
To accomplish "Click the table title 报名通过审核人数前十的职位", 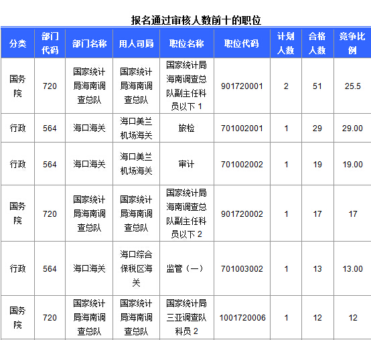I will pyautogui.click(x=196, y=20).
